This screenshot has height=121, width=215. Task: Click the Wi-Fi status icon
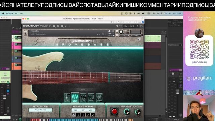tap(154, 13)
